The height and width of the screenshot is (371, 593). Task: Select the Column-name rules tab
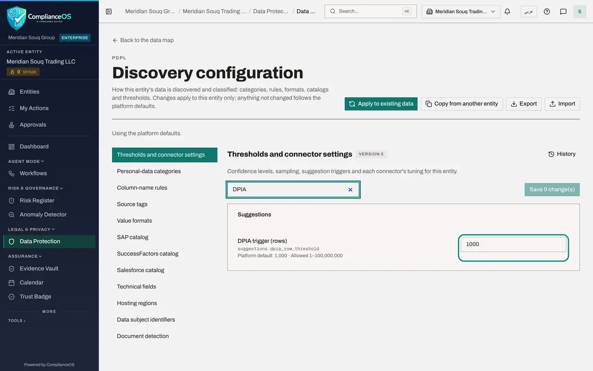(164, 188)
